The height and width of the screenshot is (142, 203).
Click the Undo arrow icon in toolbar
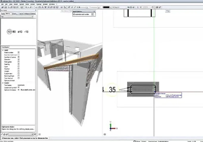pos(26,7)
